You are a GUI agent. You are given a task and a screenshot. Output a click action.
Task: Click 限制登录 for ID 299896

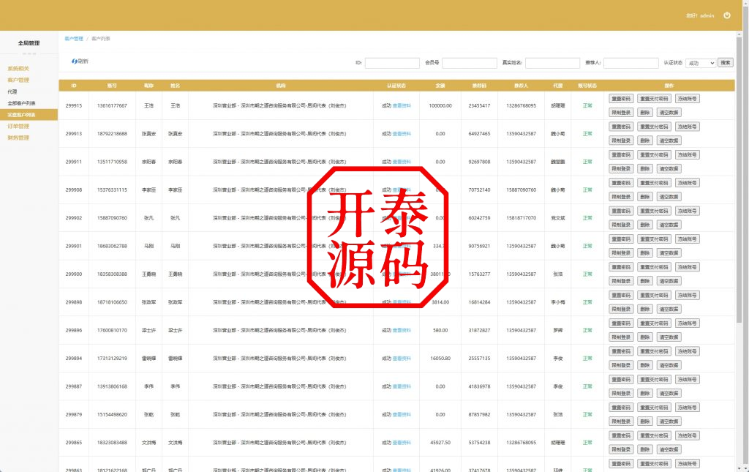pyautogui.click(x=620, y=337)
